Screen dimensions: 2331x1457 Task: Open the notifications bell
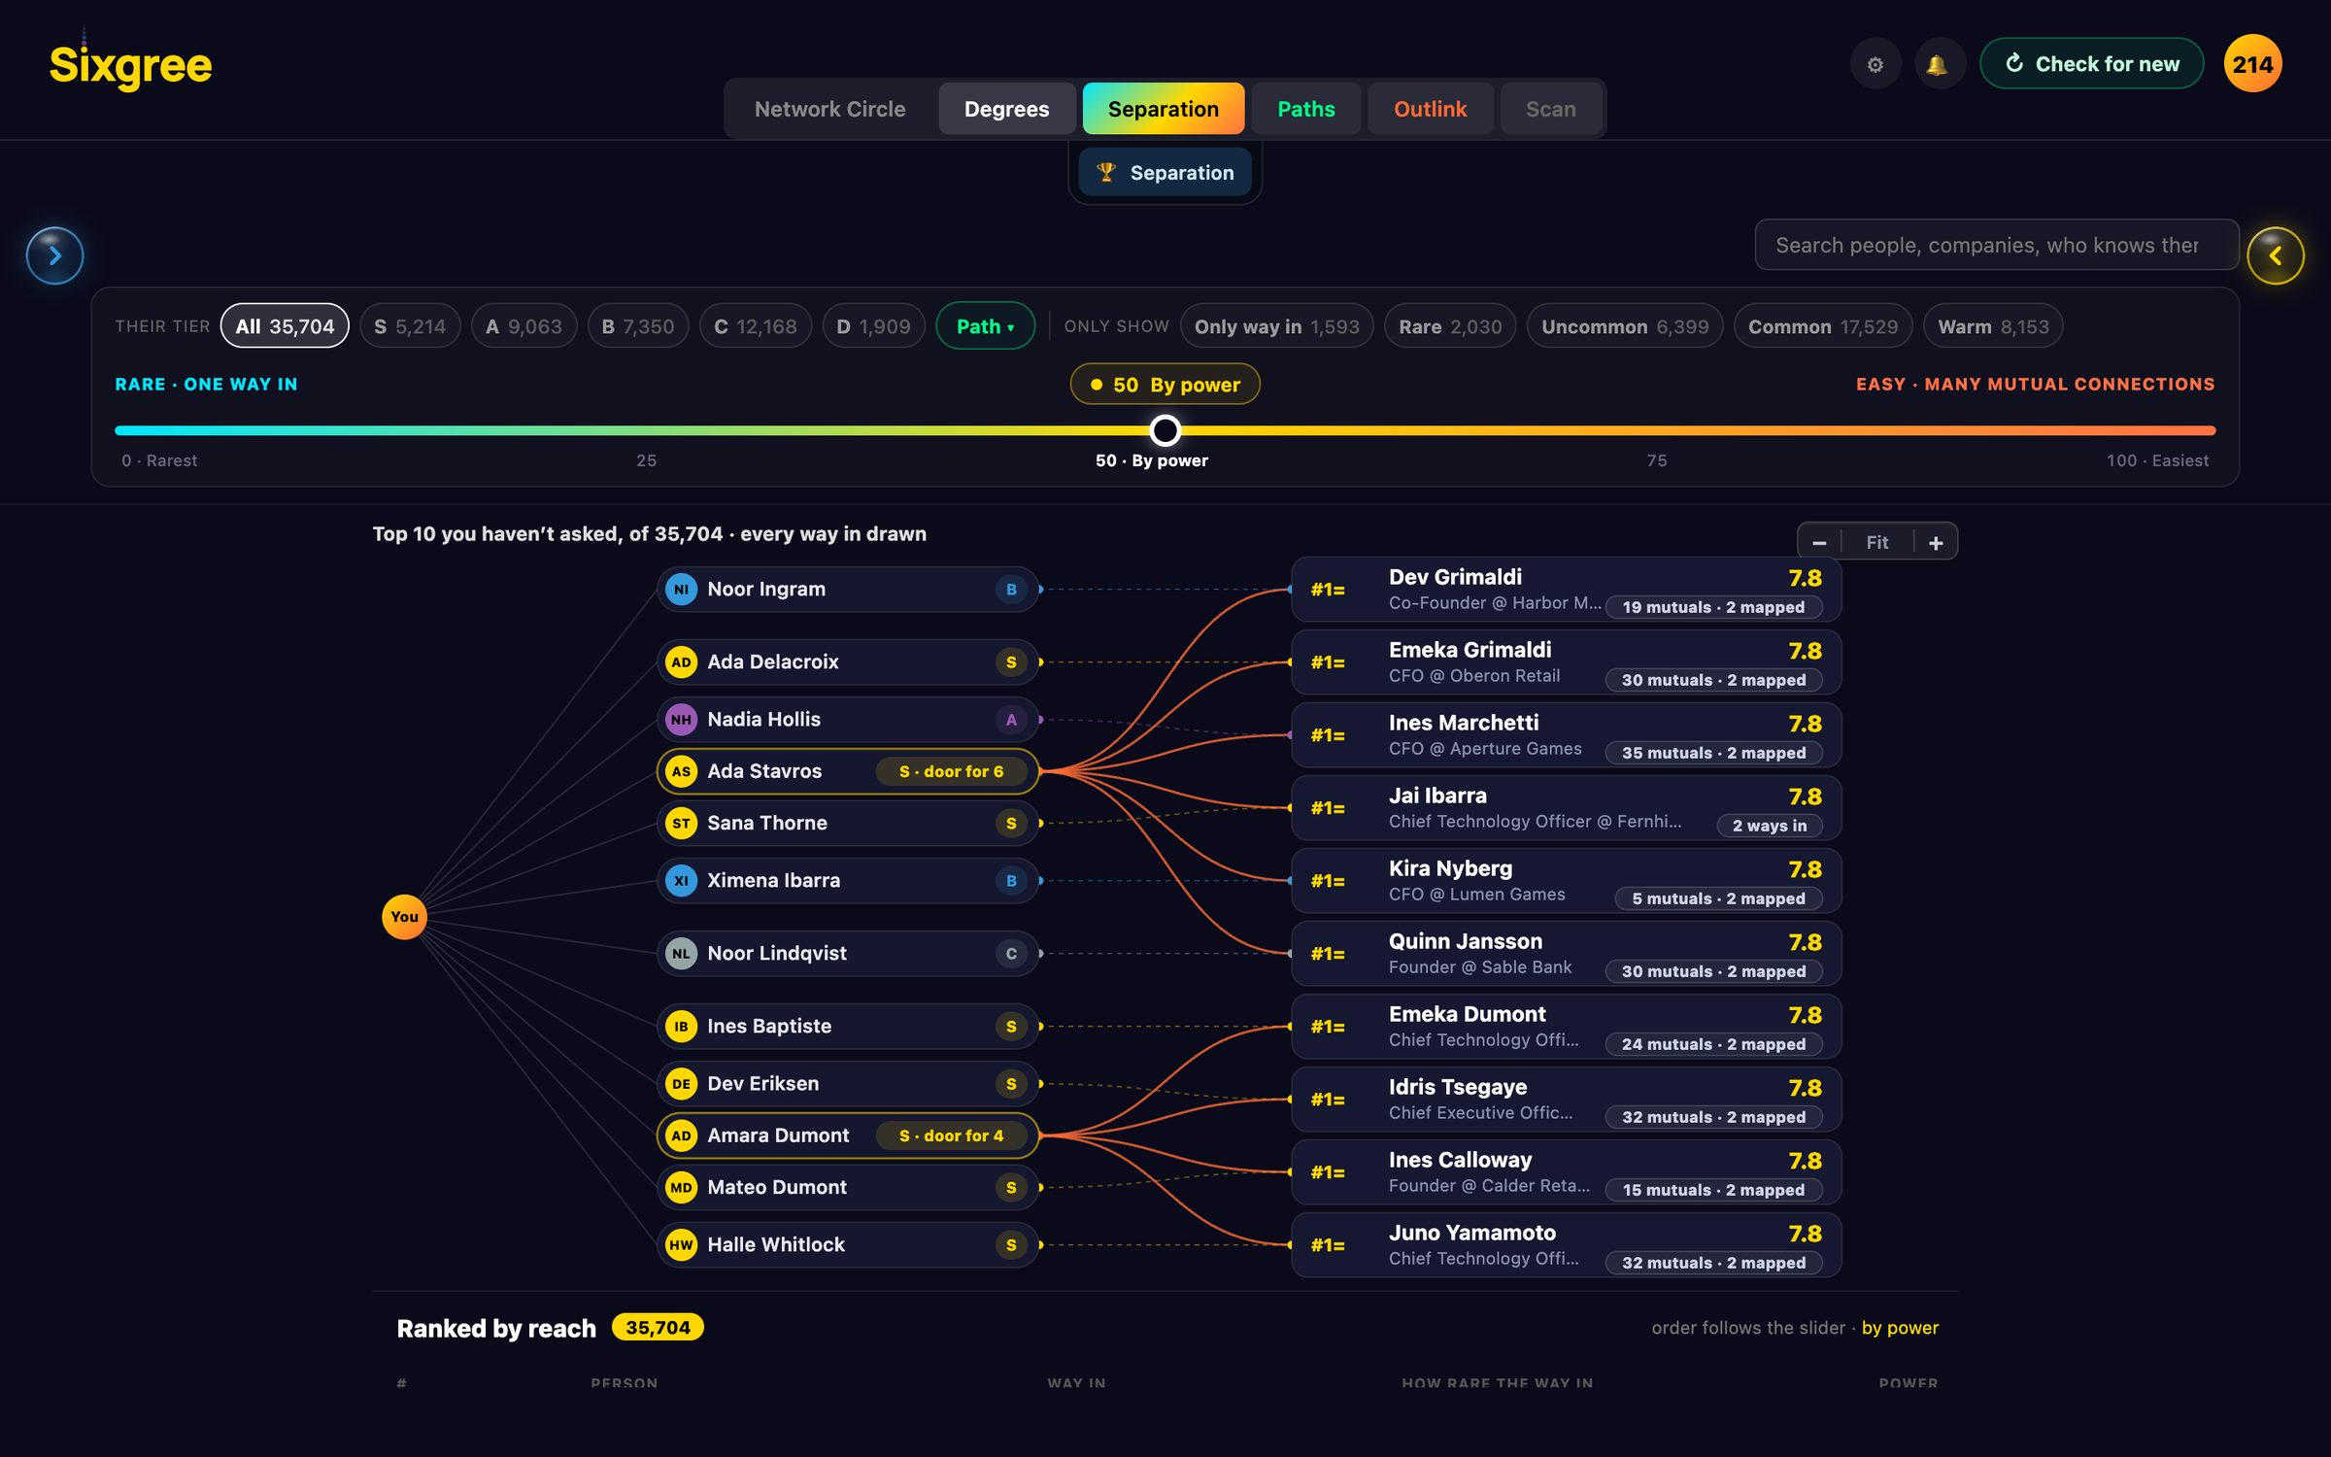pyautogui.click(x=1938, y=64)
